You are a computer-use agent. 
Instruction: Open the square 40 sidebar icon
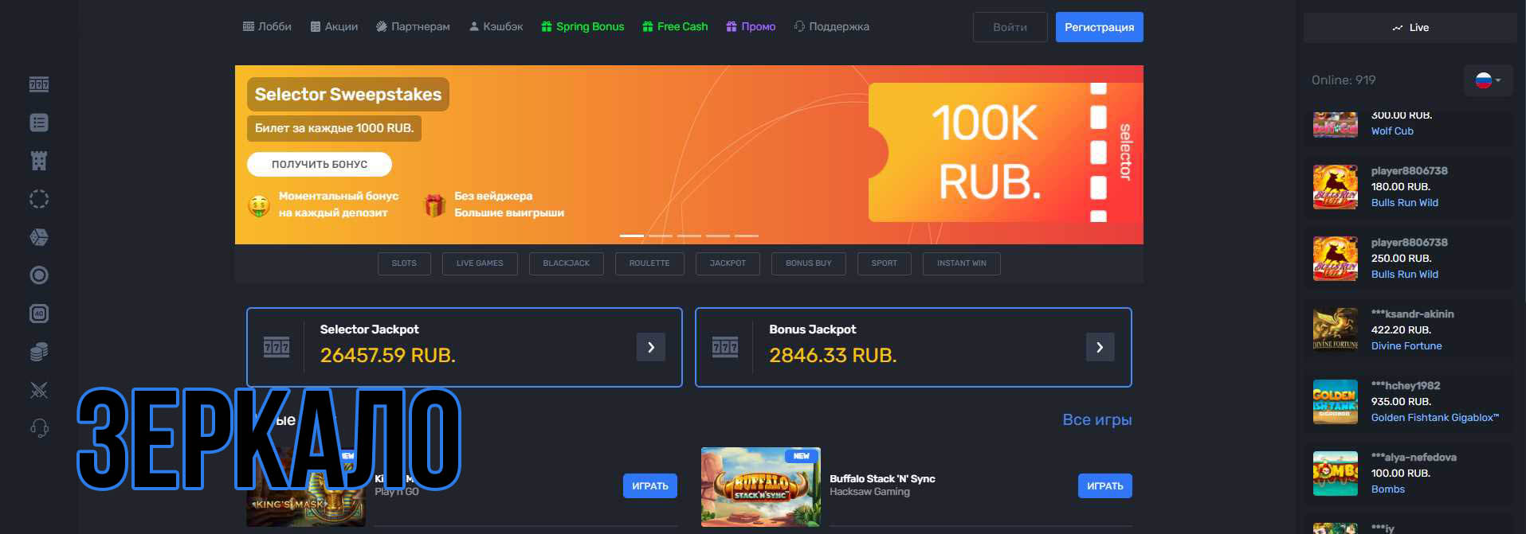(39, 314)
